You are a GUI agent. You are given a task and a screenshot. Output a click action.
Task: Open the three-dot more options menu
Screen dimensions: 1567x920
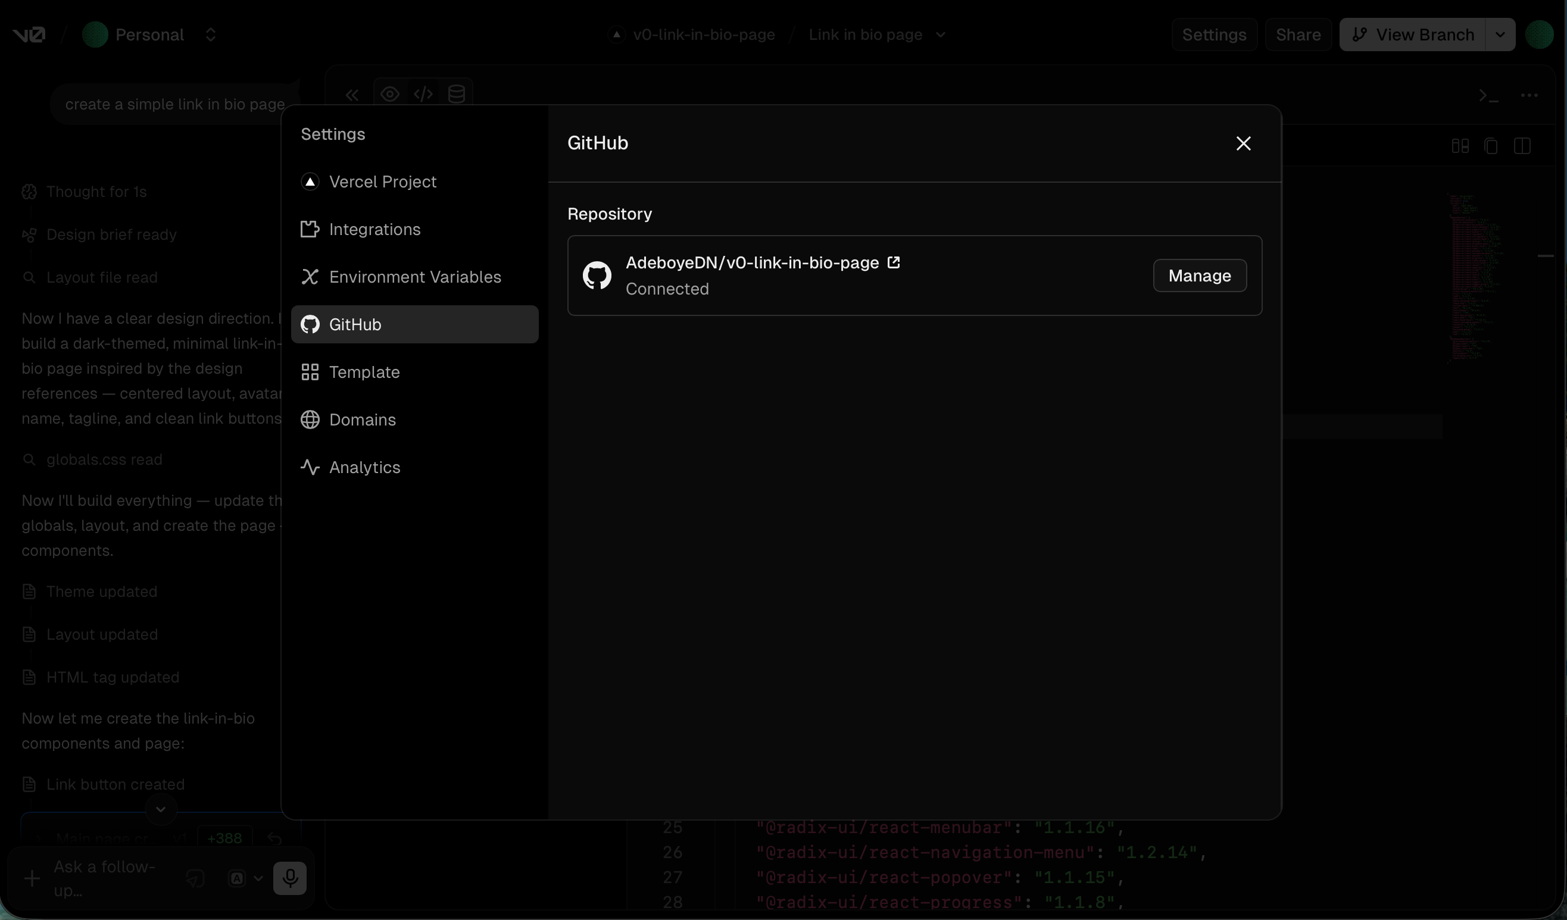coord(1529,96)
